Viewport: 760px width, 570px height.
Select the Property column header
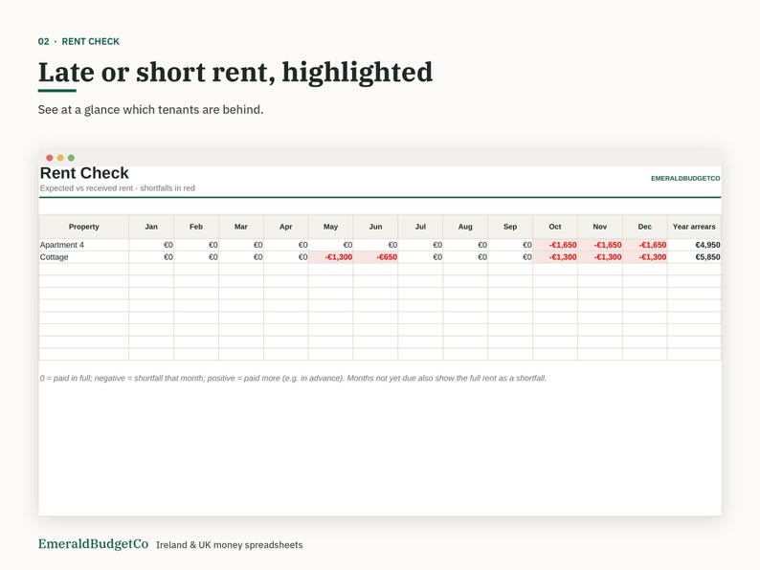click(x=84, y=227)
